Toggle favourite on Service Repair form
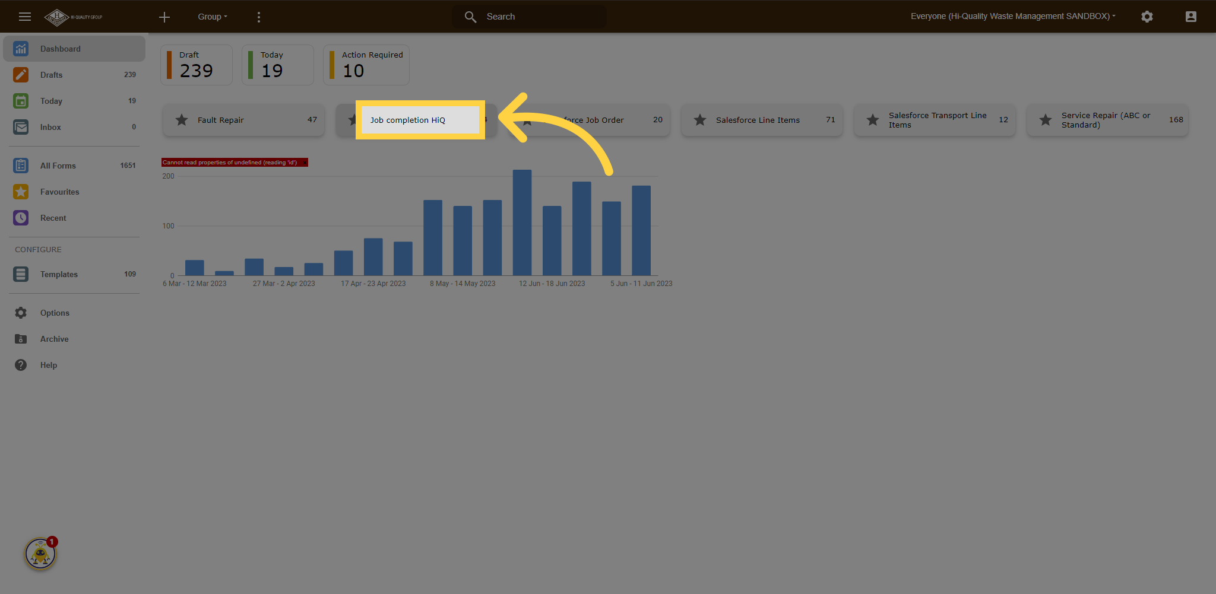The width and height of the screenshot is (1216, 594). [1046, 120]
